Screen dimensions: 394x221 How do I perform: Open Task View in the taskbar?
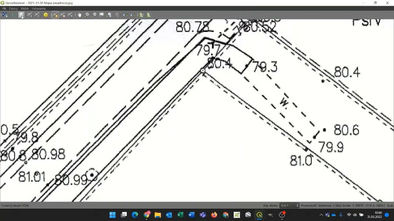pyautogui.click(x=124, y=215)
